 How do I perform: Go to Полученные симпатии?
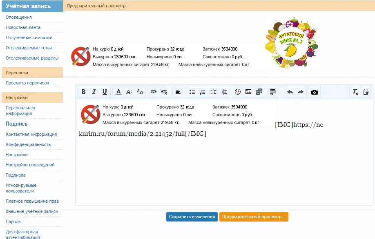point(29,38)
